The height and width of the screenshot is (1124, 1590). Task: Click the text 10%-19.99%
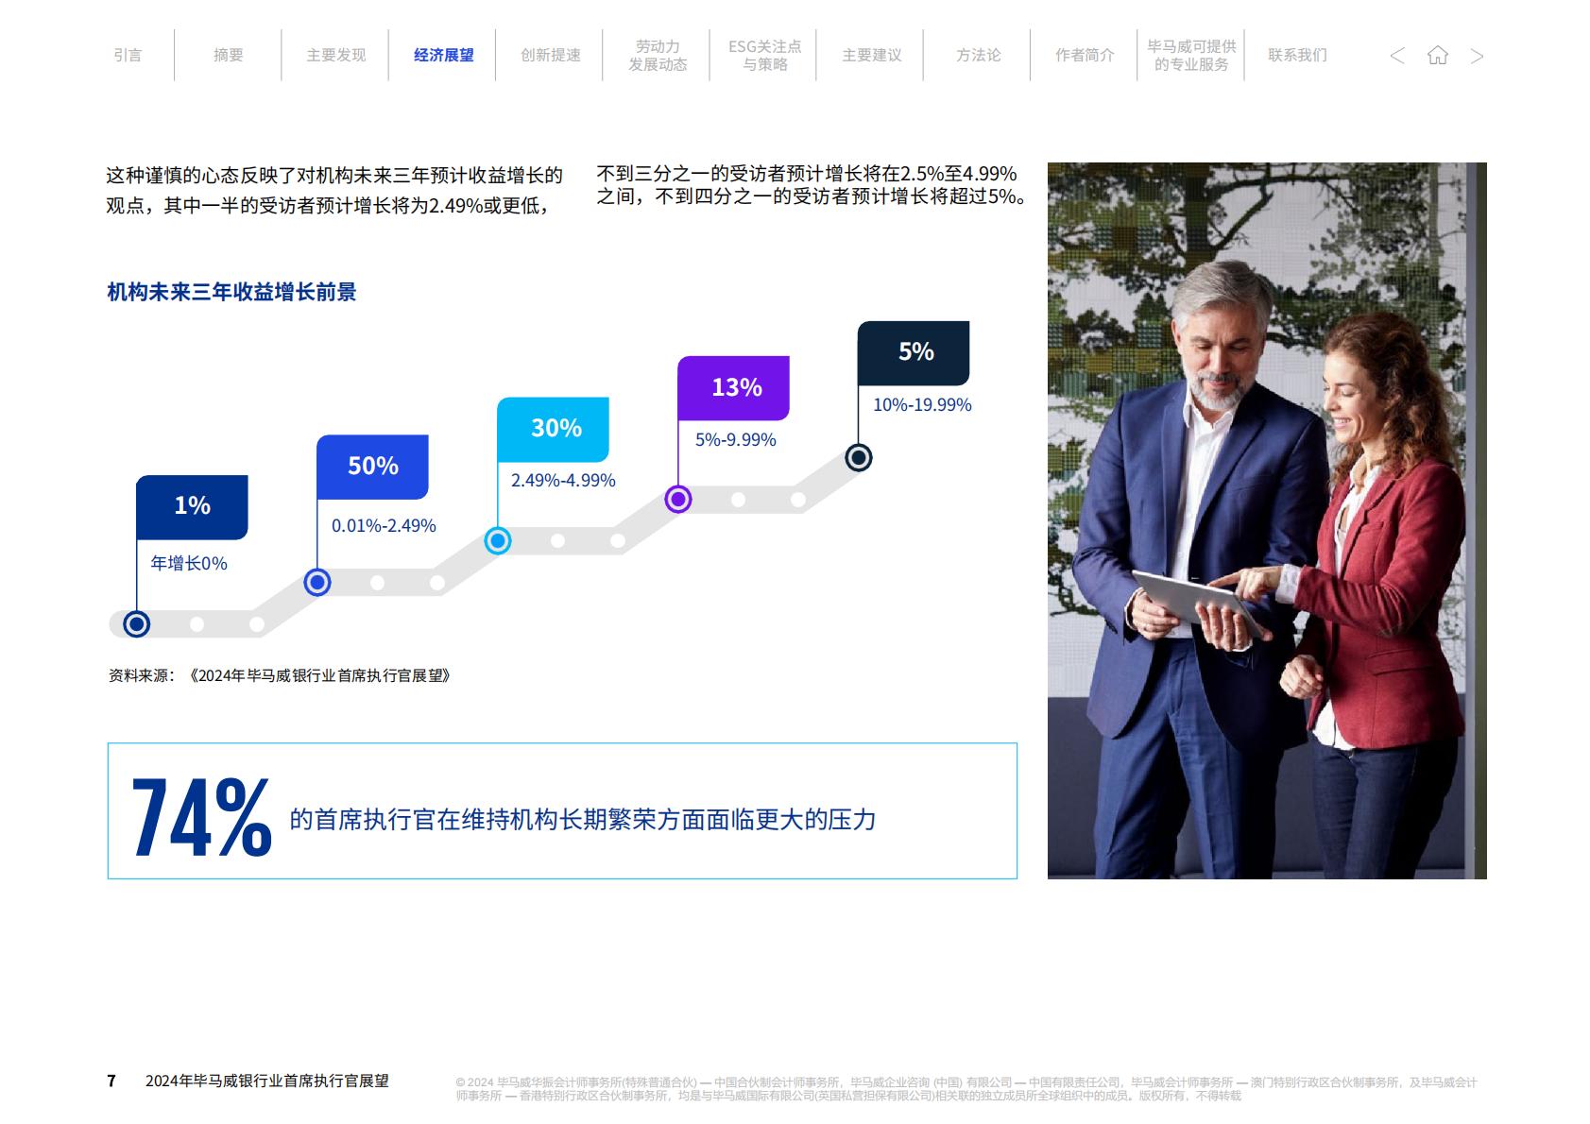point(922,405)
